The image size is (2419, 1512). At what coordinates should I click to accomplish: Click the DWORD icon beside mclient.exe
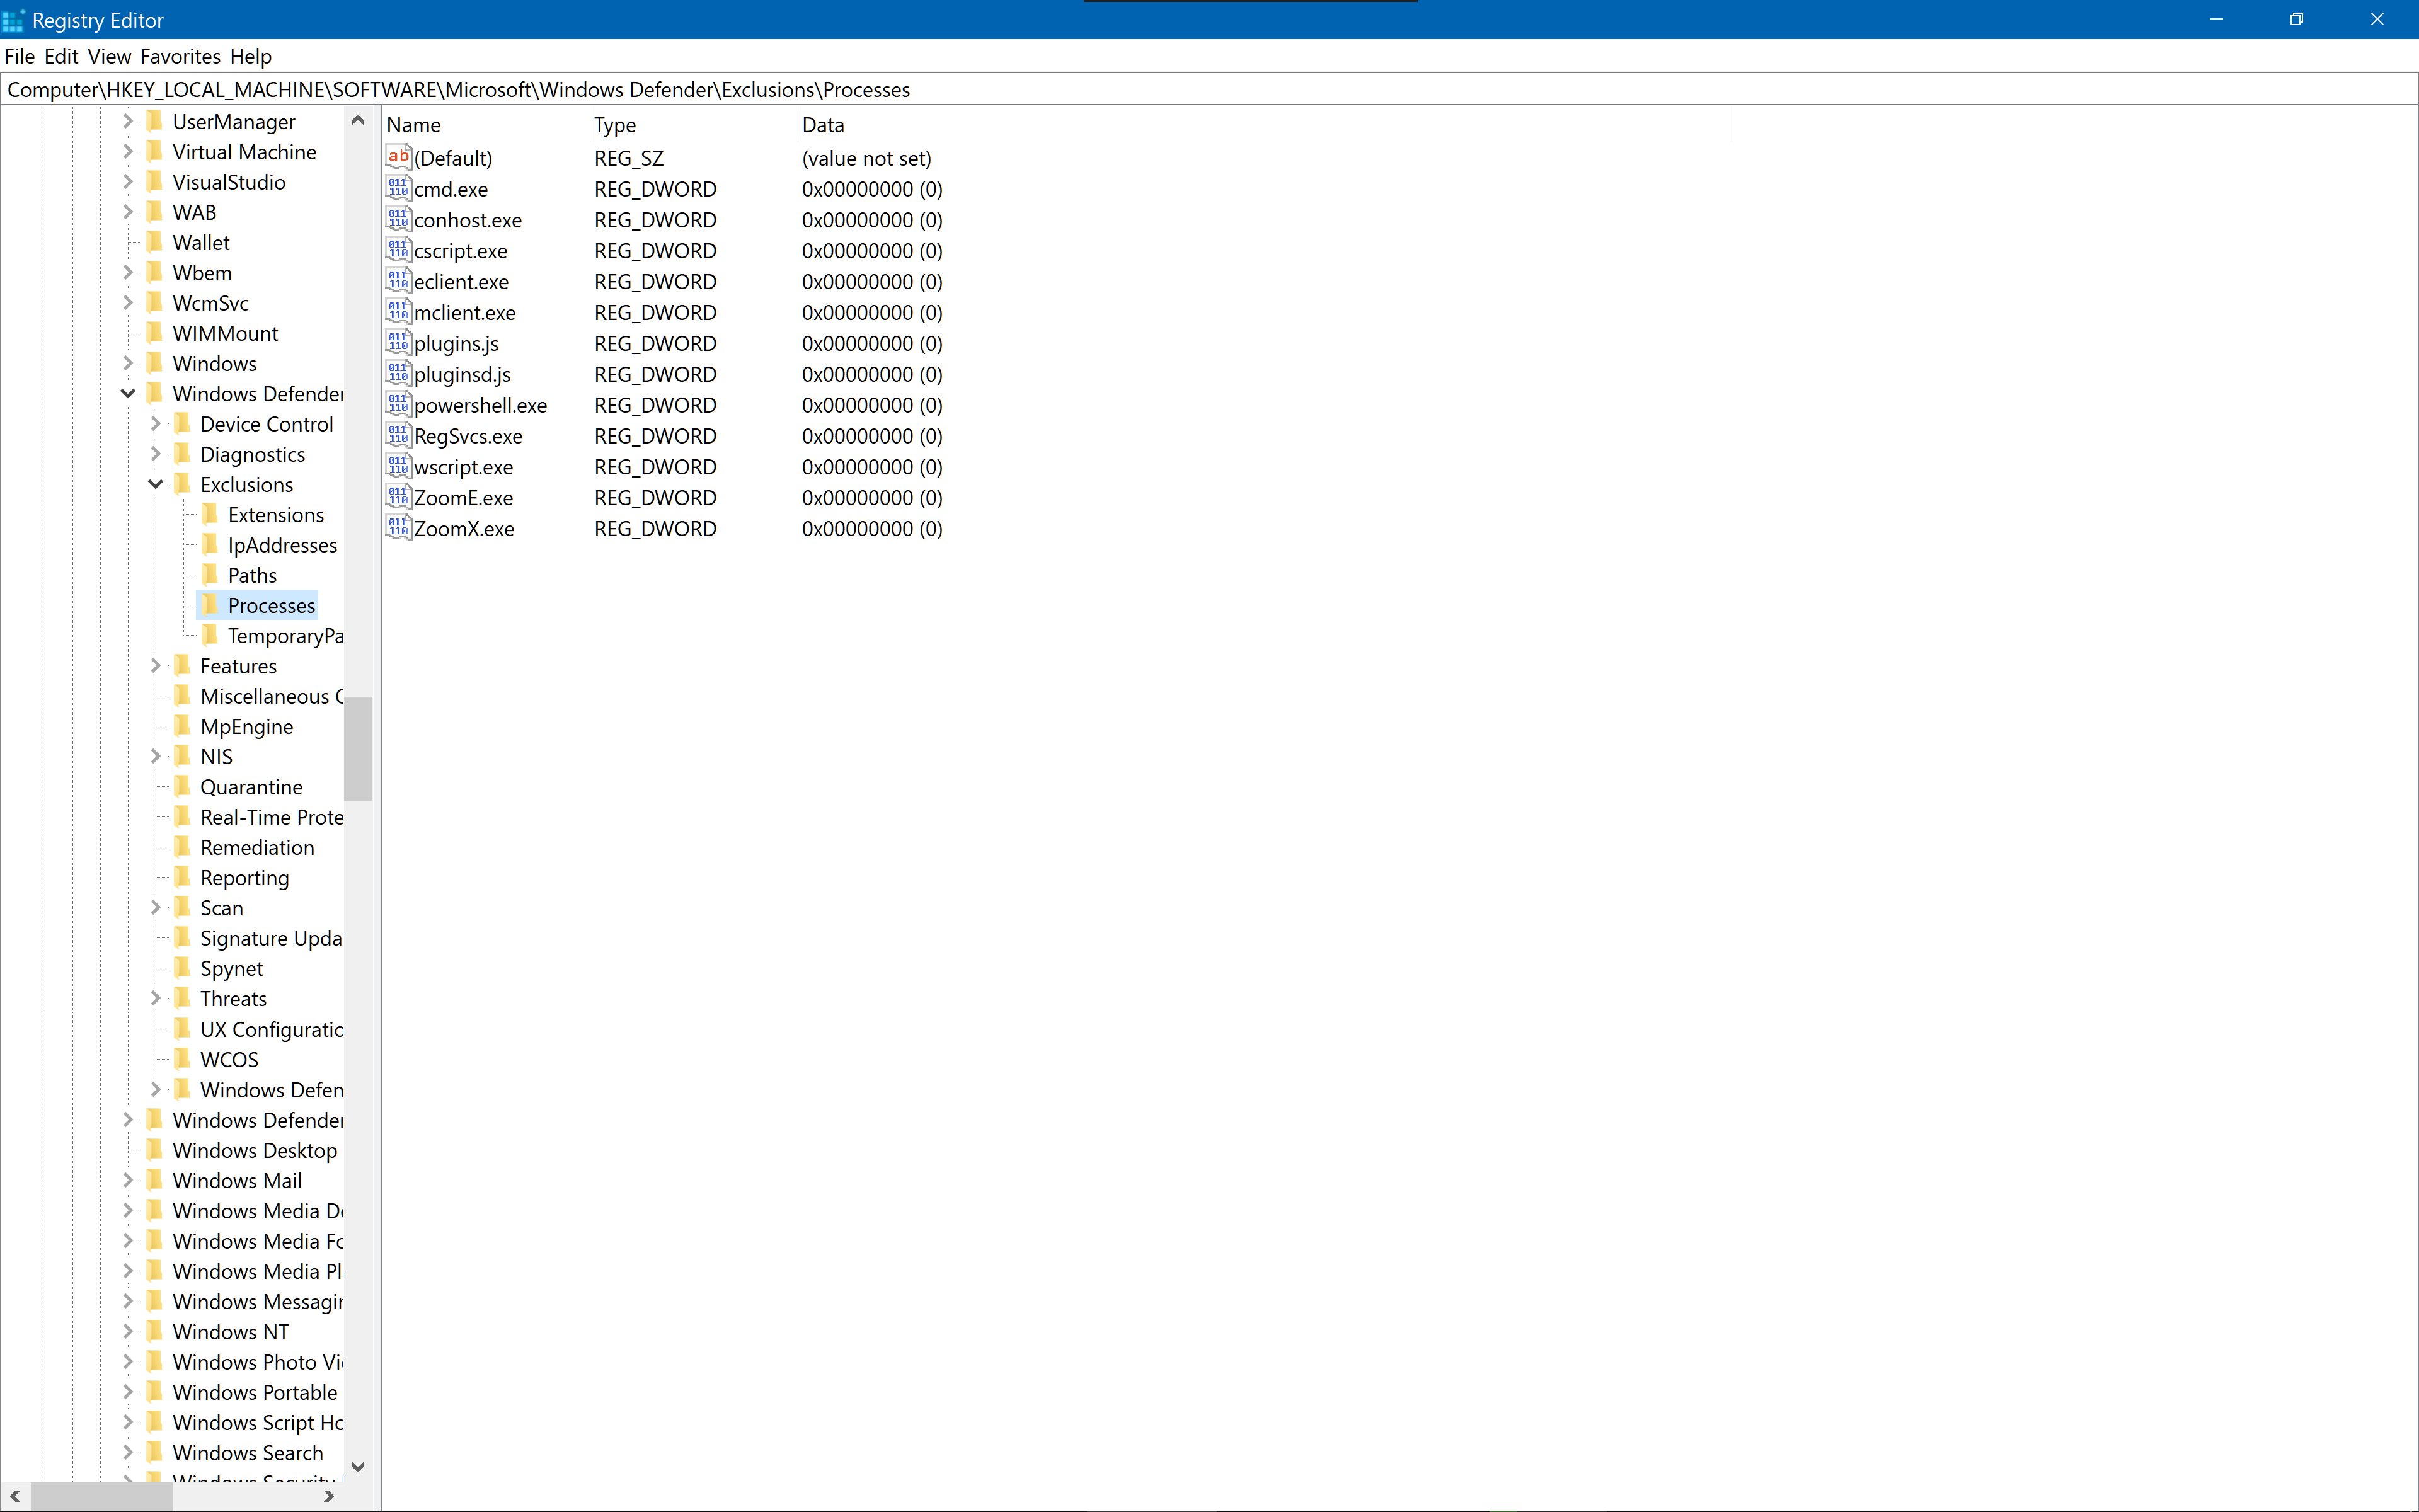[x=398, y=312]
